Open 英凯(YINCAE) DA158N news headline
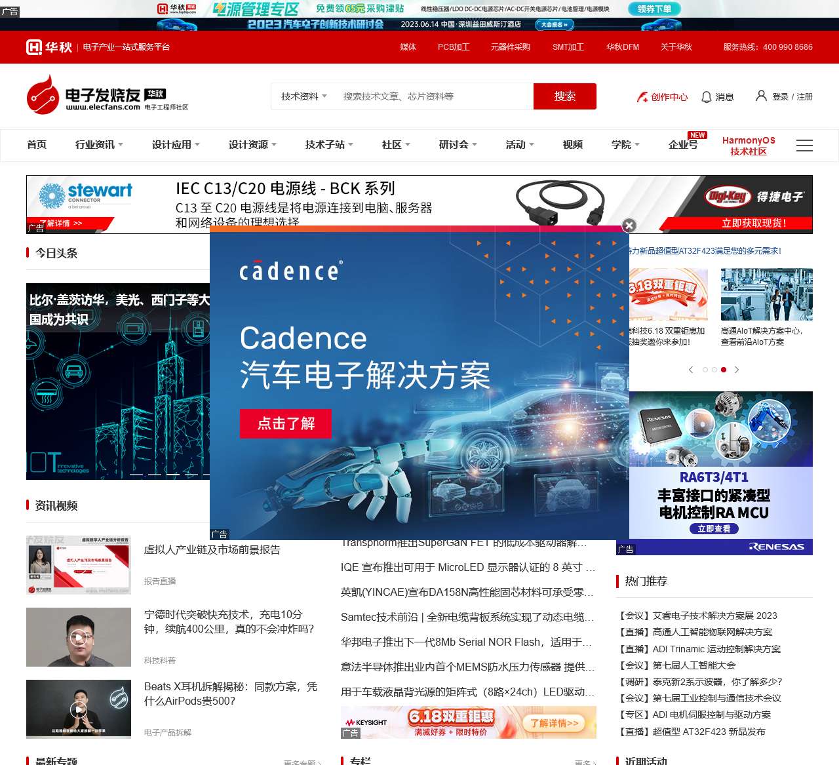Screen dimensions: 839x765 tap(468, 592)
